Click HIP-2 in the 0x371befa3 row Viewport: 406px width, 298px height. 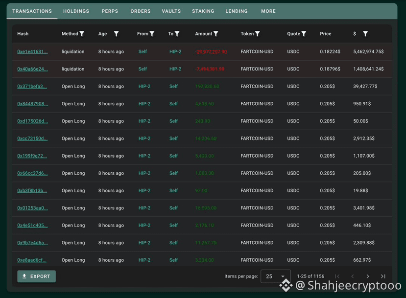pos(144,86)
